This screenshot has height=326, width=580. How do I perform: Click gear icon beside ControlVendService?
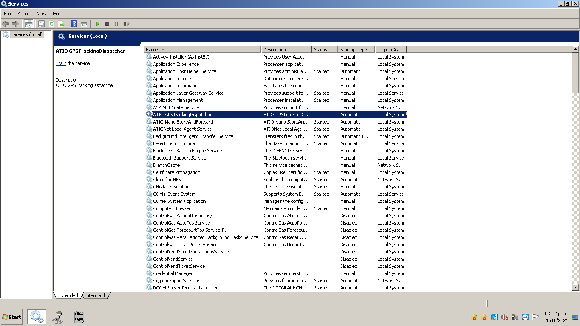click(149, 259)
